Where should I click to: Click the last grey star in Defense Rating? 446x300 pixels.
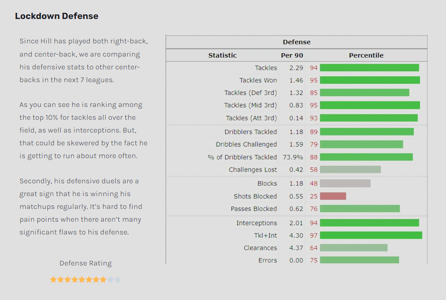tap(117, 279)
